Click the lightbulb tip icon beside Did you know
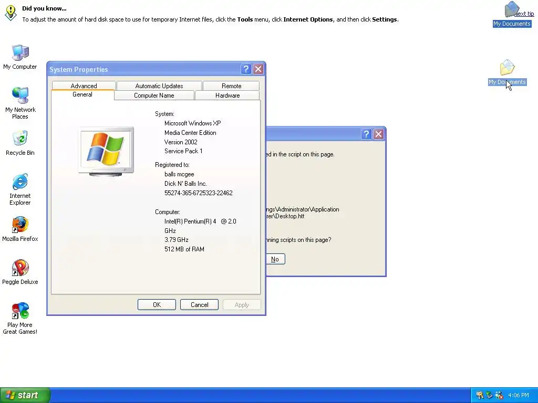538x403 pixels. point(11,13)
